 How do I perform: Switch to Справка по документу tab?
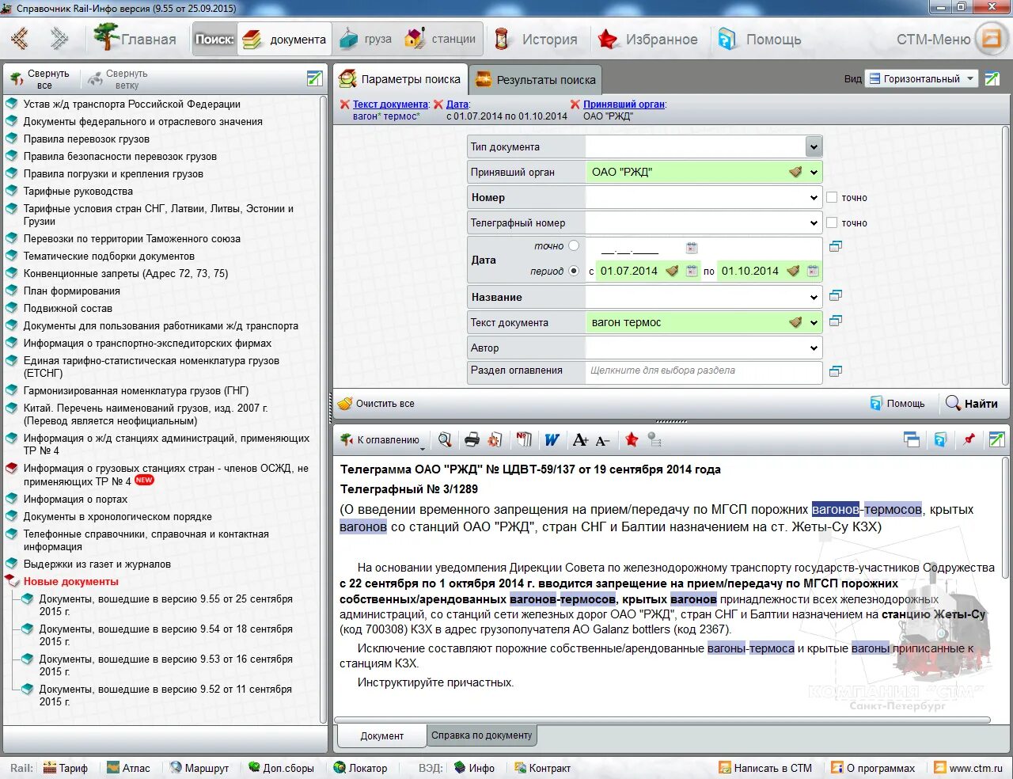point(481,735)
